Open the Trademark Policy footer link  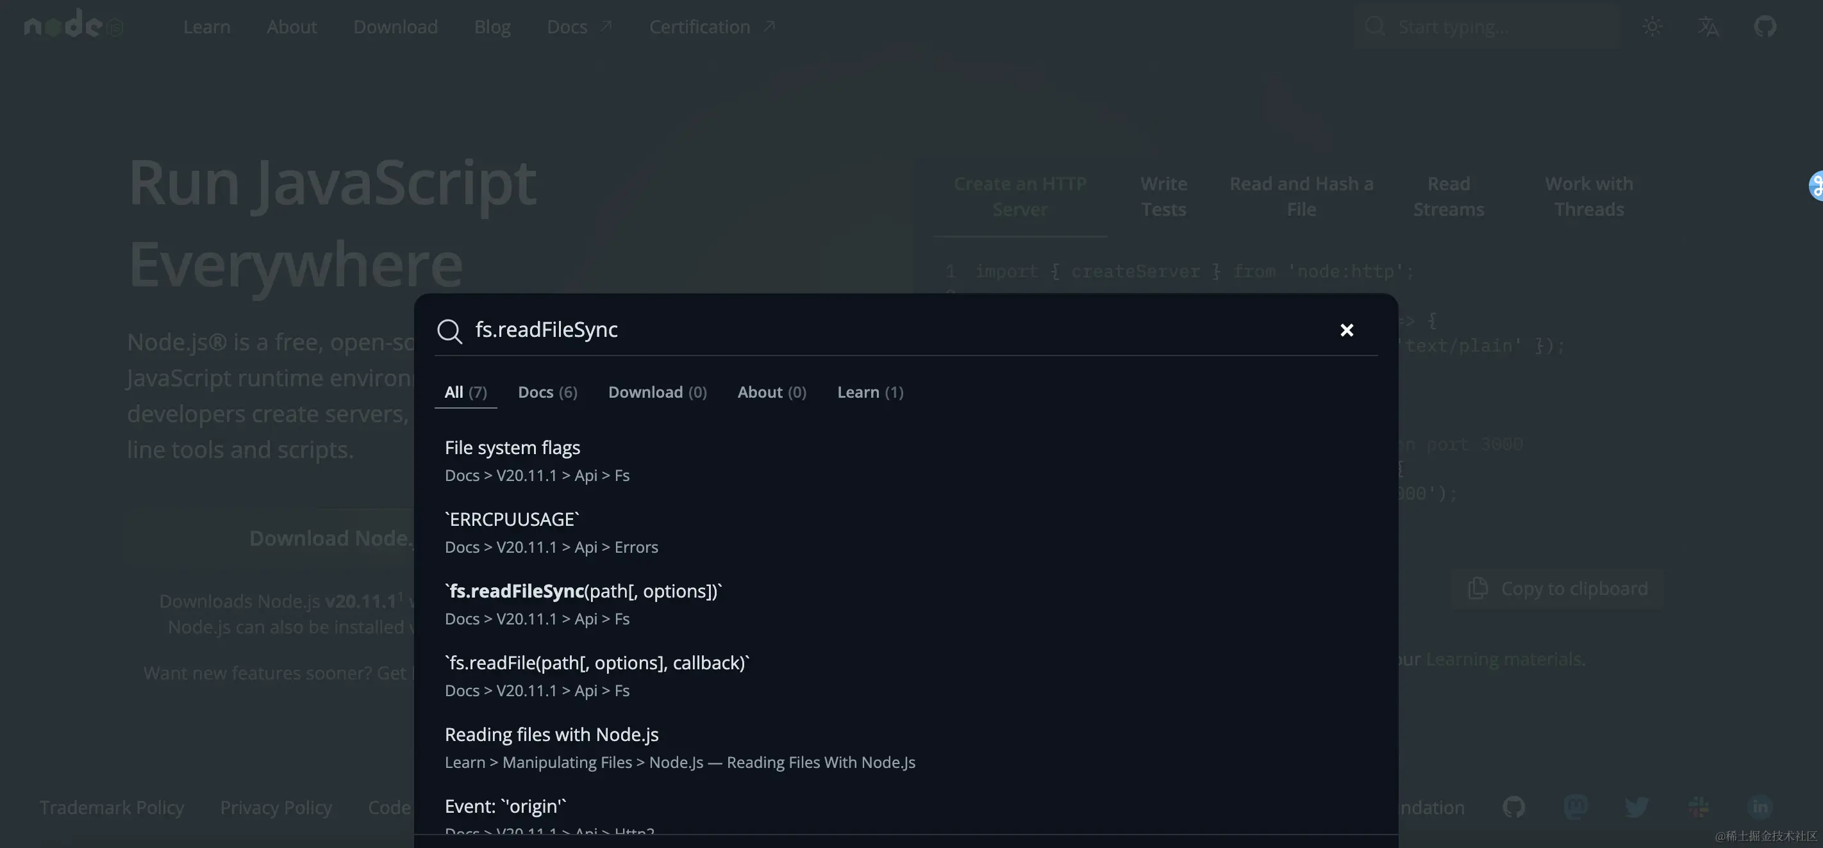112,807
